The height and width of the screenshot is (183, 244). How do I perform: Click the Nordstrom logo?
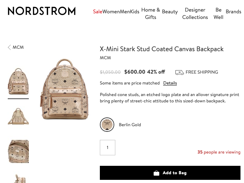[x=41, y=11]
